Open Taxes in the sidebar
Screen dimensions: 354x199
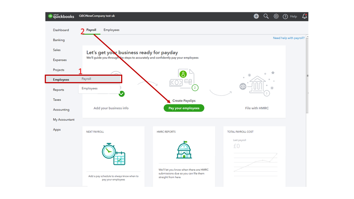(57, 100)
